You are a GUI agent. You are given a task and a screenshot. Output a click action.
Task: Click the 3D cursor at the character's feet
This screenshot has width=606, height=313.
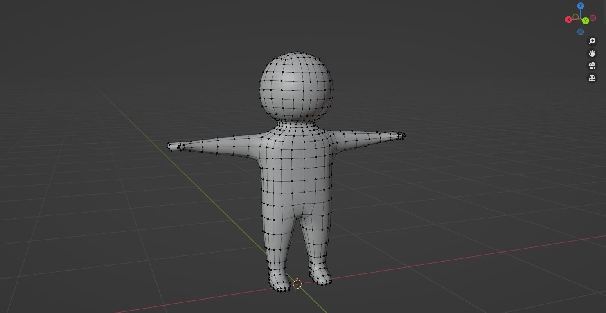(x=297, y=284)
